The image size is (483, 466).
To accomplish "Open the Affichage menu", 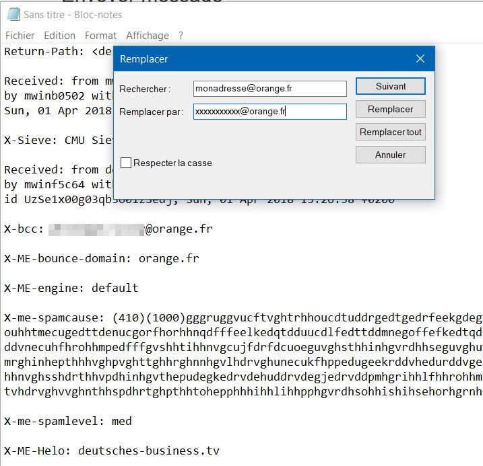I will [148, 36].
